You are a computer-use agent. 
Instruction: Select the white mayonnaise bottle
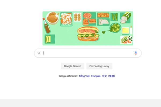(x=131, y=30)
